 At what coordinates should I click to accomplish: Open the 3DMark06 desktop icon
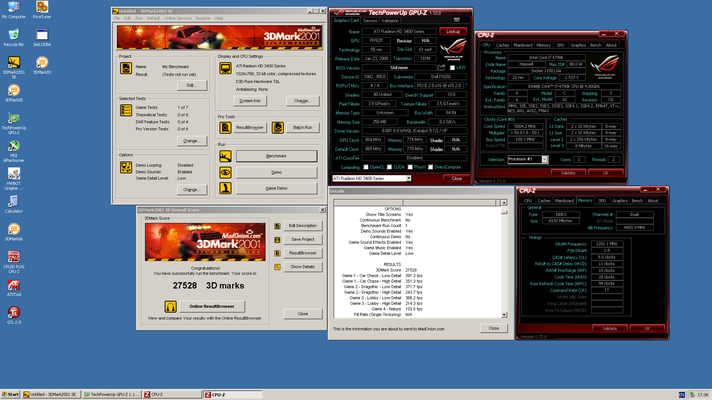[x=14, y=232]
